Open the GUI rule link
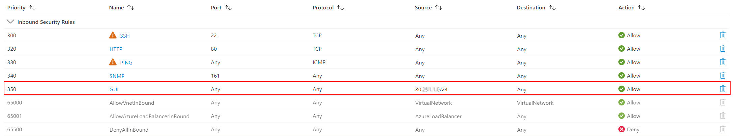Screen dimensions: 737x136 114,89
